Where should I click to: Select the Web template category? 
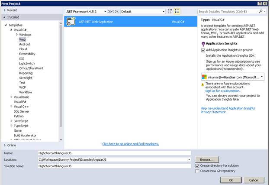[22, 39]
